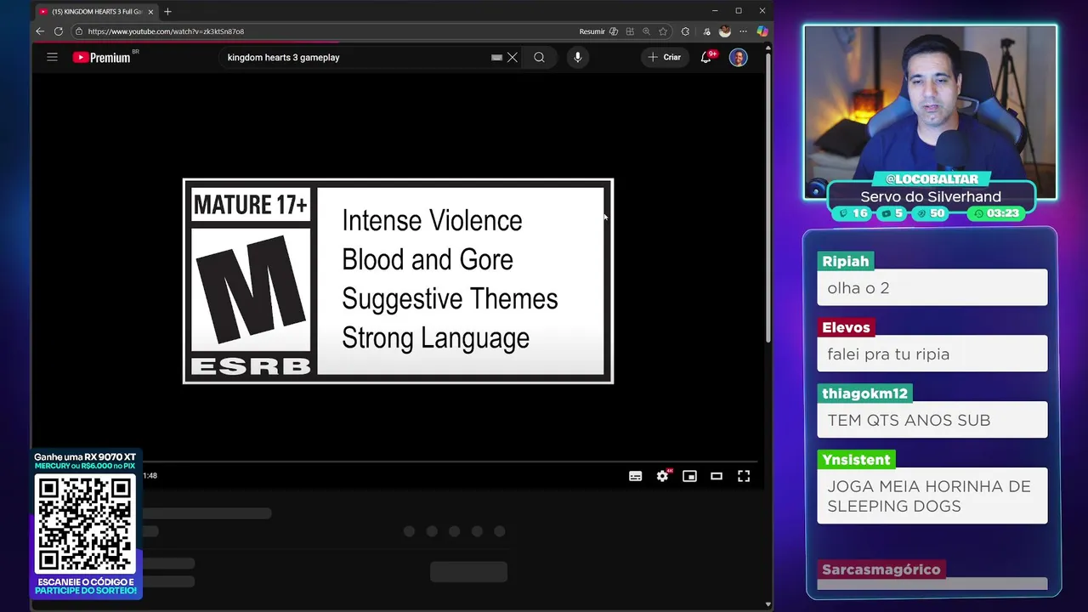Click the Resumir button in address bar
Screen dimensions: 1088x612
click(592, 31)
